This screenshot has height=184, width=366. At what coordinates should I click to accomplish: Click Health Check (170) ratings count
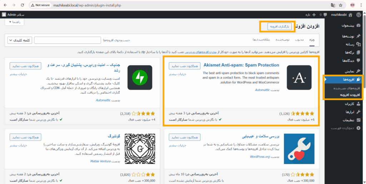coord(285,174)
